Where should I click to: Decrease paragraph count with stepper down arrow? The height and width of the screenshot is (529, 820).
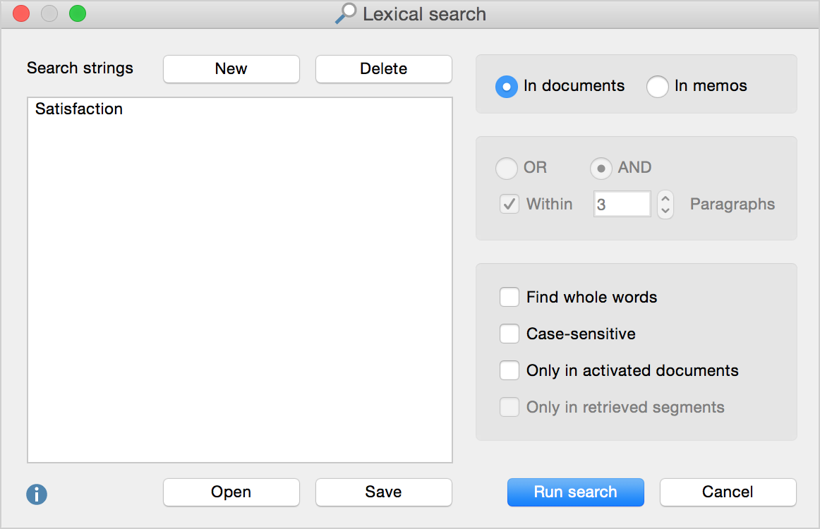coord(665,211)
